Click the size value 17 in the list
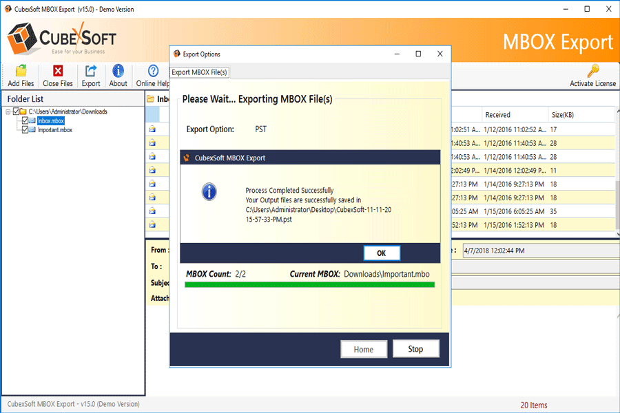Screen dimensions: 620x413 [x=553, y=129]
